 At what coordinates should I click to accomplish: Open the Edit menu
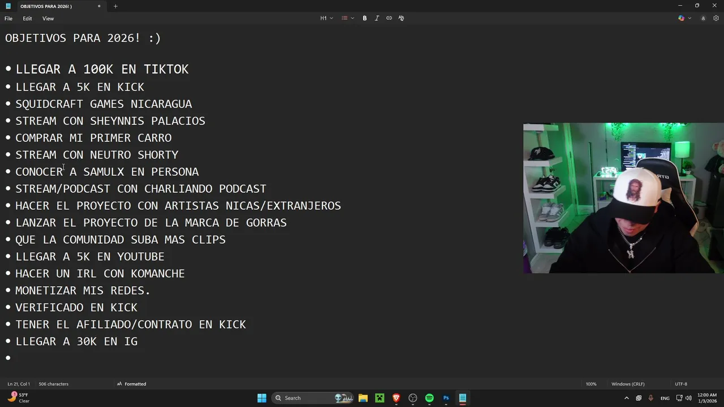click(27, 19)
